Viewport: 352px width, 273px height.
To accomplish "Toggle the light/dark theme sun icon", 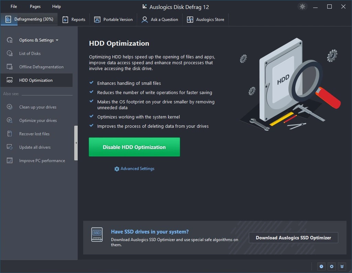I will coord(302,7).
